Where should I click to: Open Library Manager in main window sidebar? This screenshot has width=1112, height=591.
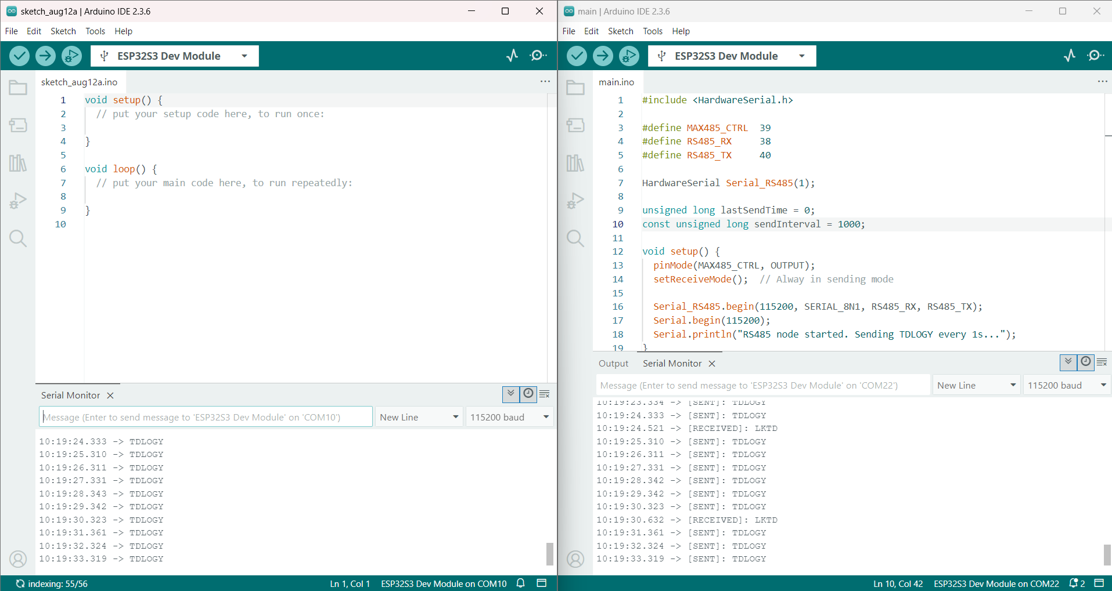click(x=575, y=163)
